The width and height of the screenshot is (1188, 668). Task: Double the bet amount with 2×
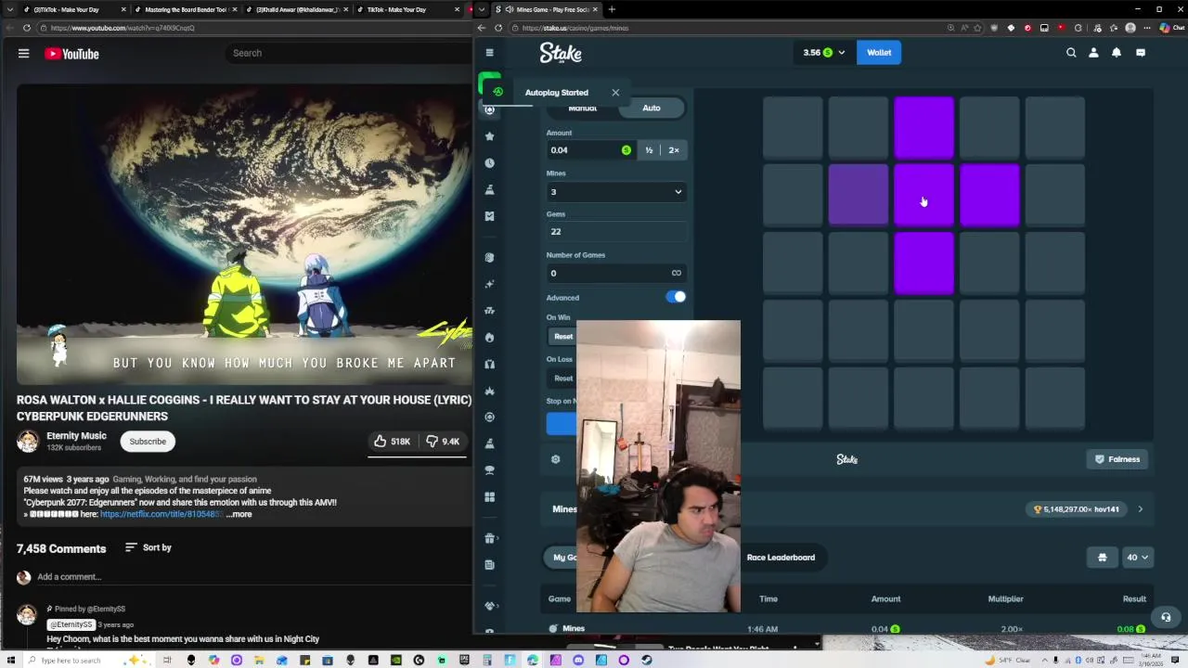(x=674, y=150)
